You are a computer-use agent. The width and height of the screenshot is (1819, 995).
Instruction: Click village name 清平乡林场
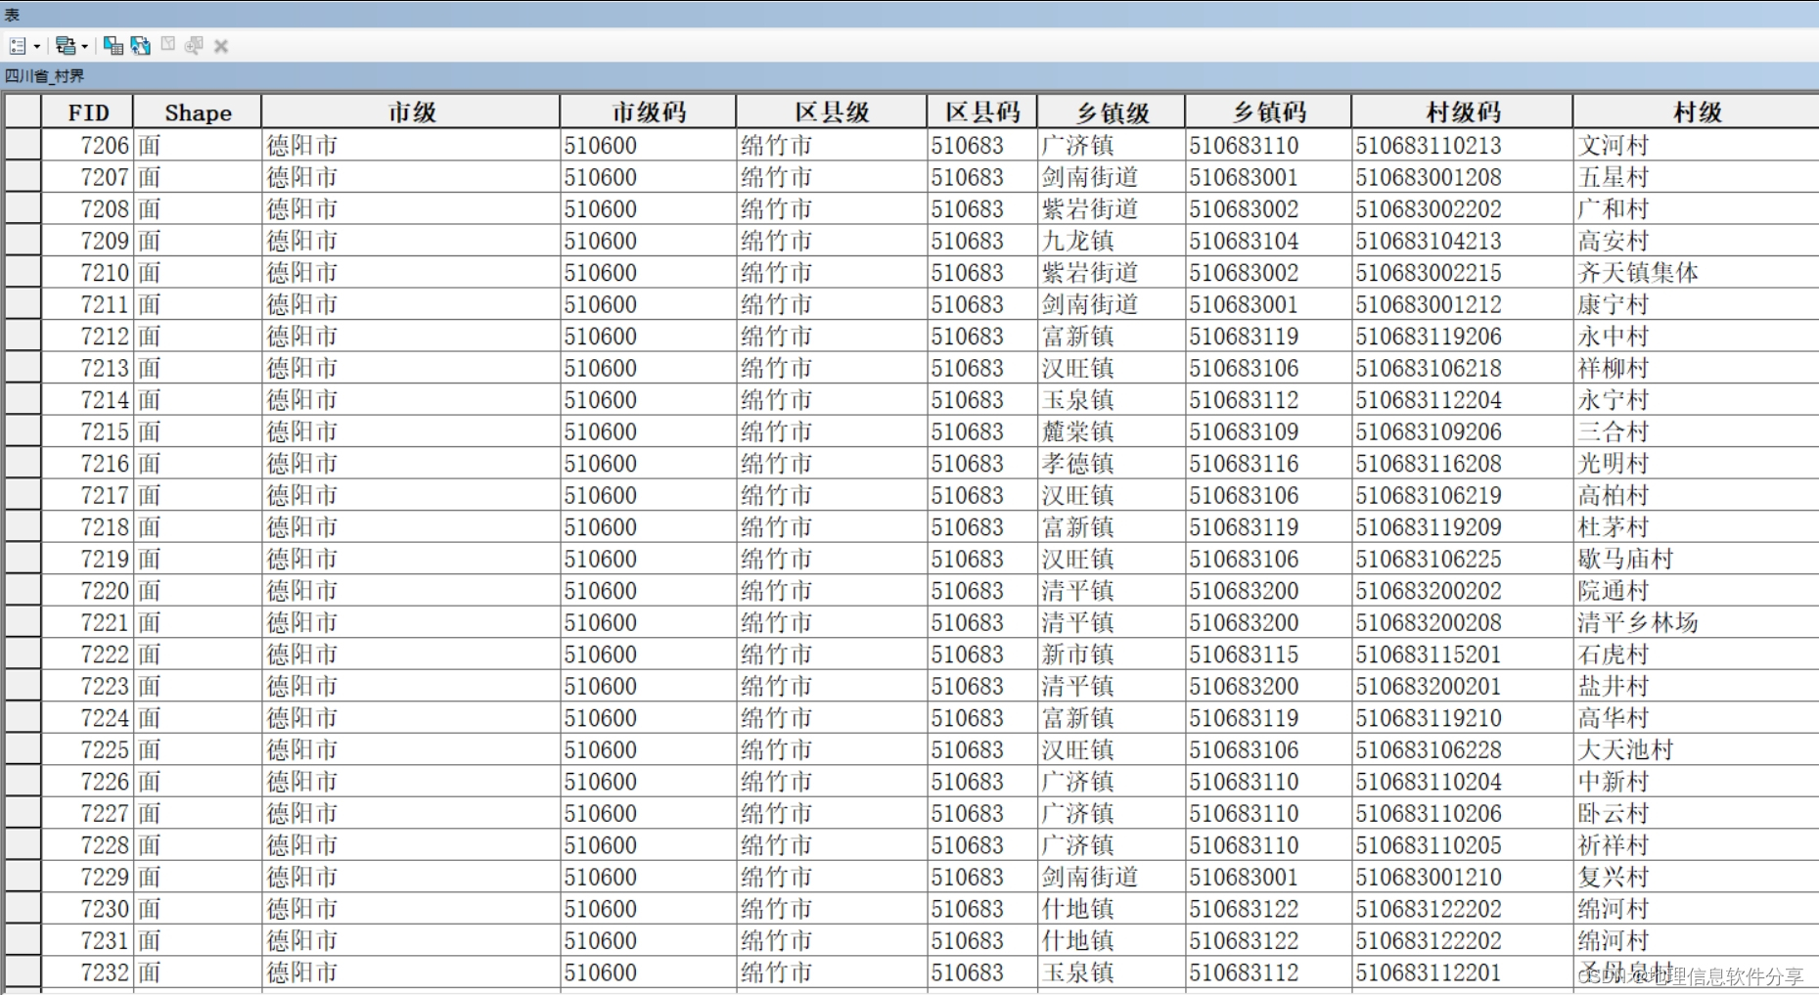click(1638, 622)
